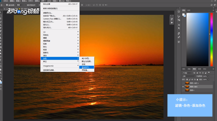Open the layer filter type dropdown
Viewport: 217px width, 121px height.
187,73
